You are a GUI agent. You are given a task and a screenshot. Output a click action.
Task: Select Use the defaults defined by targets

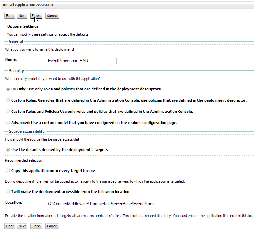(8, 149)
